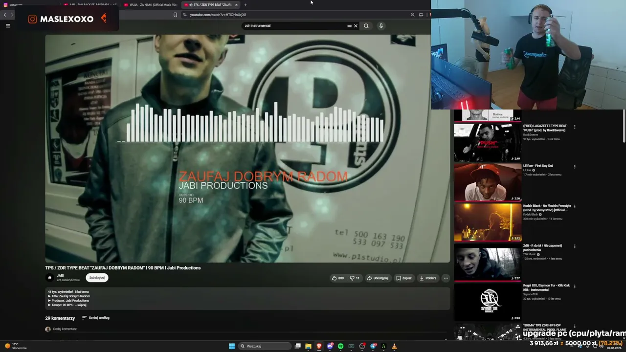The height and width of the screenshot is (352, 626).
Task: Expand description with ...więcej
Action: point(81,305)
